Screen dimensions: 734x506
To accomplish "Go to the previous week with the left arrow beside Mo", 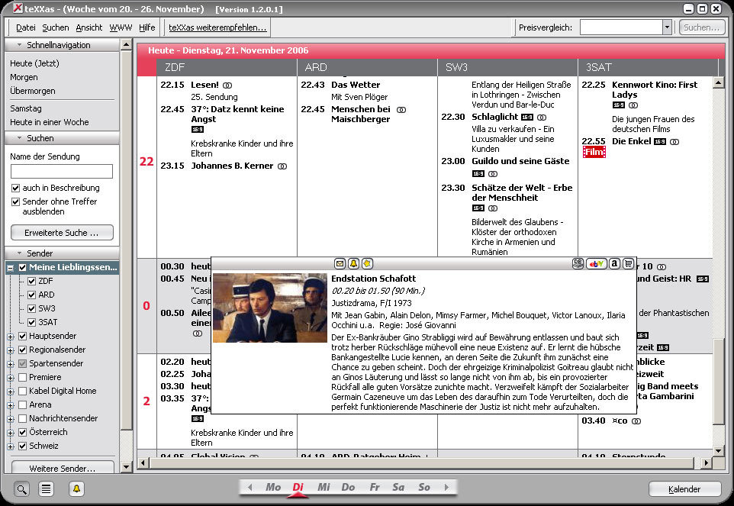I will pos(250,487).
